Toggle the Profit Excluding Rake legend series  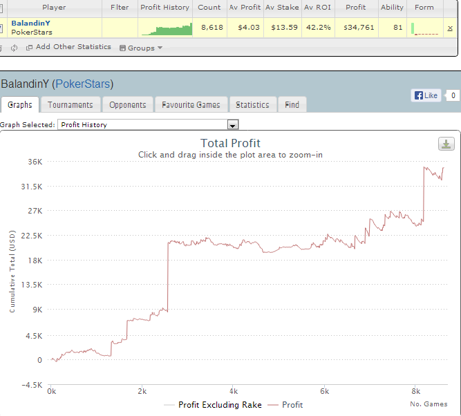point(213,405)
